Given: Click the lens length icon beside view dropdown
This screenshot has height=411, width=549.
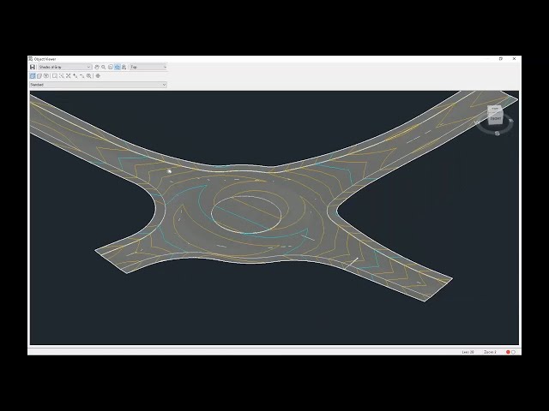Looking at the screenshot, I should 124,67.
